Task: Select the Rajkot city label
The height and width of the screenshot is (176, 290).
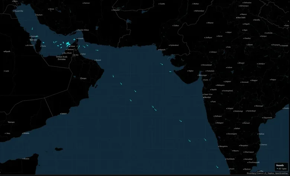Action: (190, 71)
